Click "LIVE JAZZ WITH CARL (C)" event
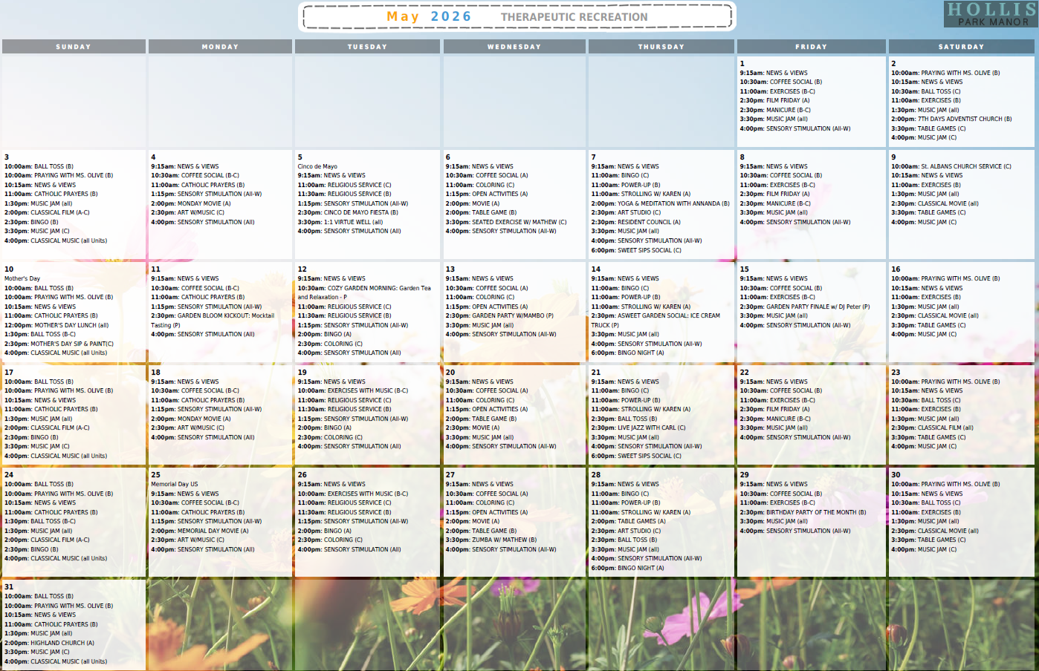Image resolution: width=1039 pixels, height=671 pixels. [x=651, y=428]
